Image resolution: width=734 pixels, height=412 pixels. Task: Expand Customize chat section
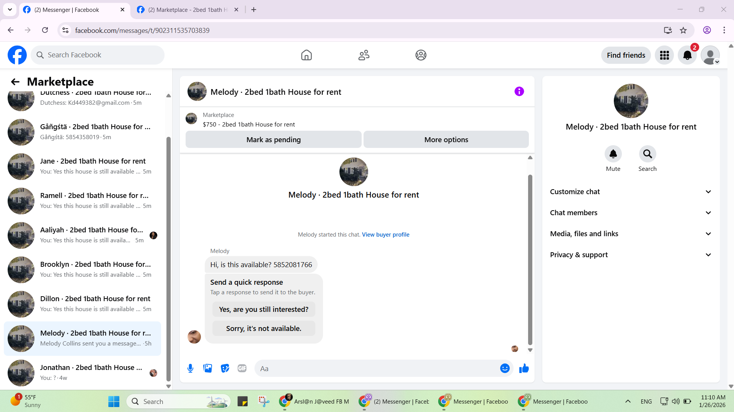[631, 192]
